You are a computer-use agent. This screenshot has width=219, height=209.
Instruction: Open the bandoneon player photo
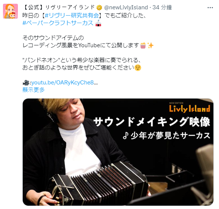click(x=118, y=152)
